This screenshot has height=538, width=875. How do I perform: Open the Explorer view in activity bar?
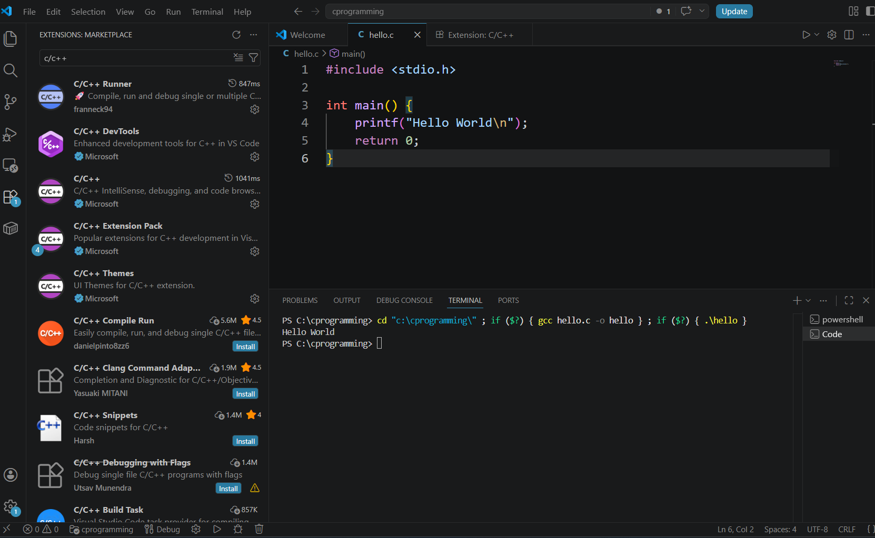tap(11, 39)
